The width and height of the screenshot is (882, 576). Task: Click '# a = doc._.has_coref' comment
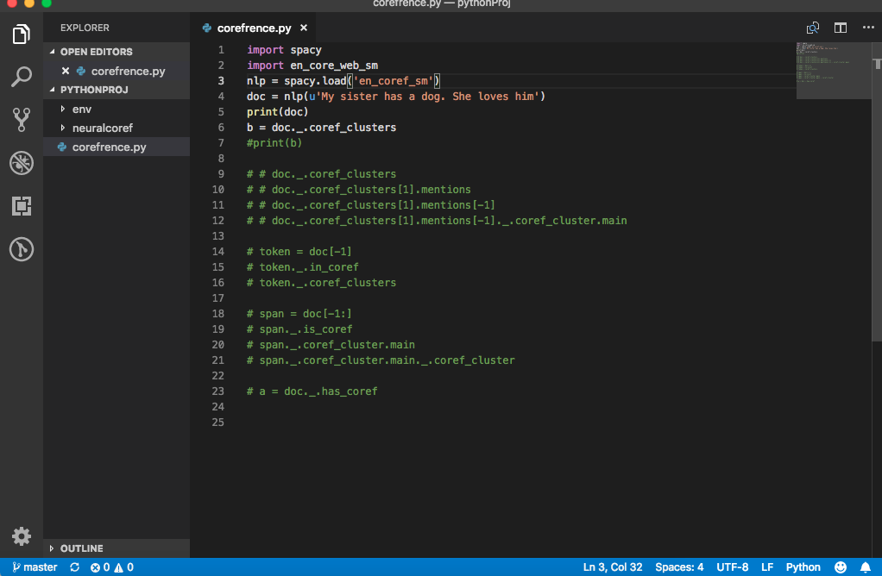pyautogui.click(x=312, y=391)
